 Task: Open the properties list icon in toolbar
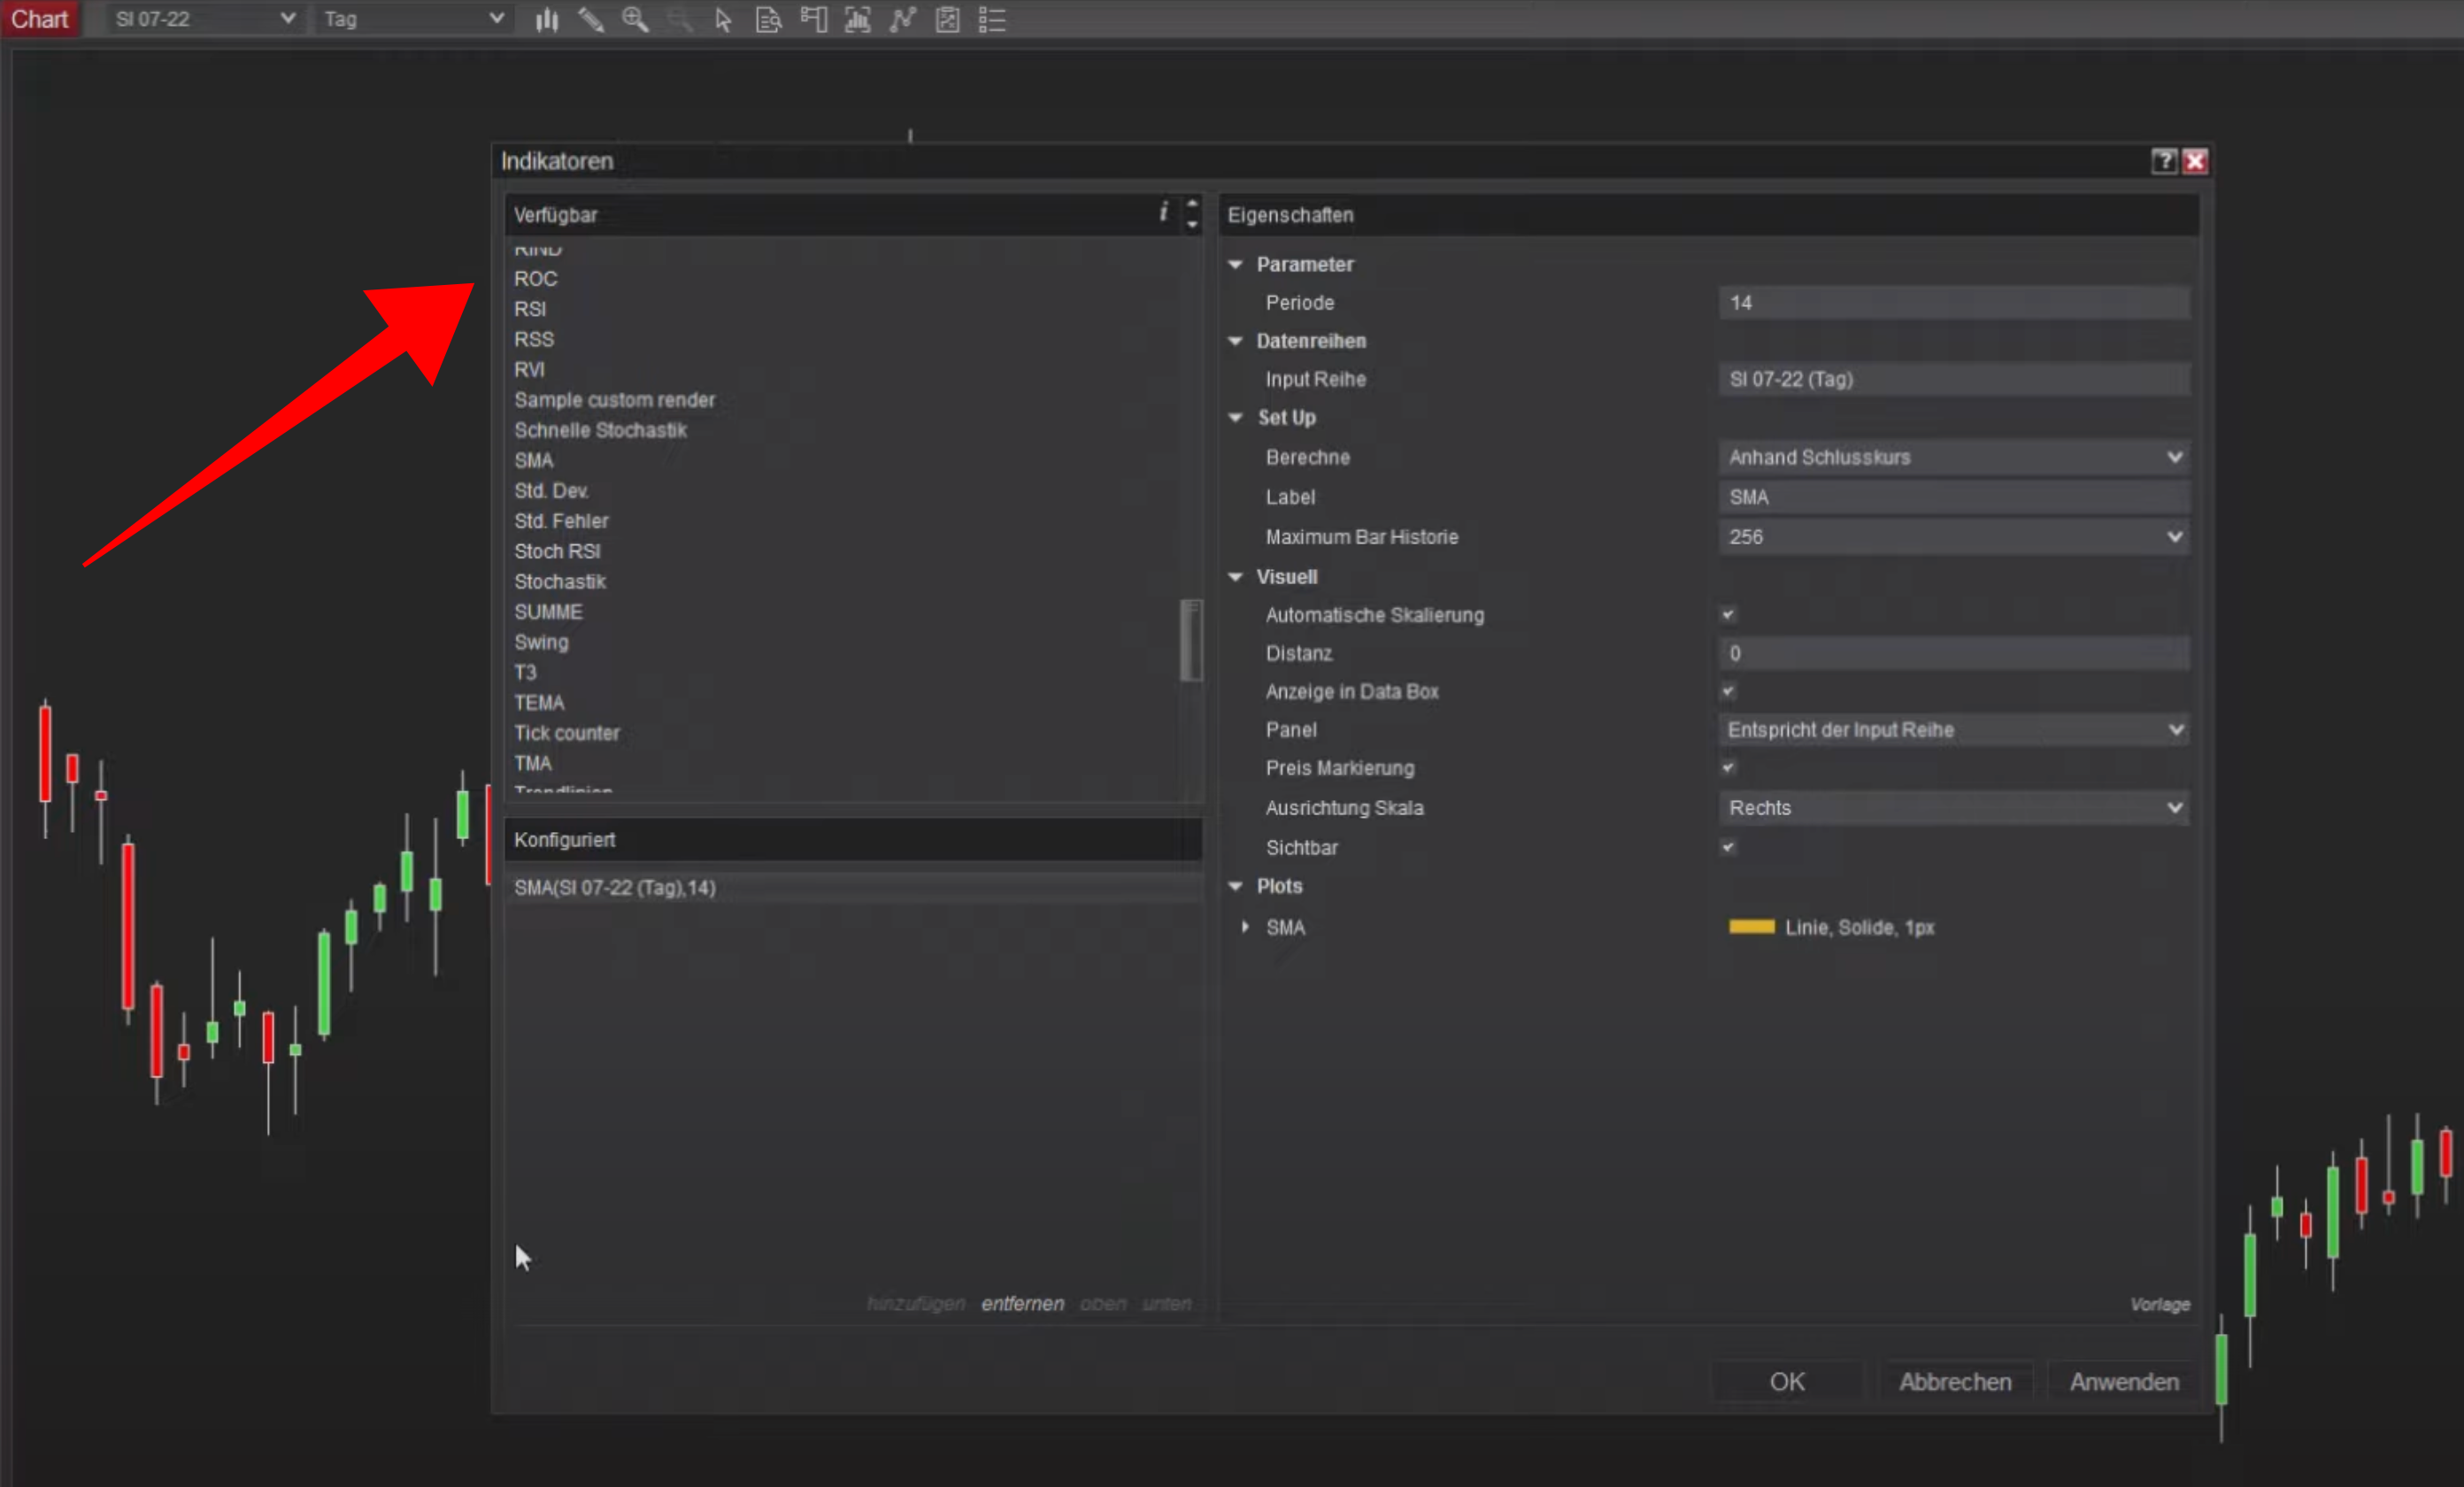[x=992, y=19]
